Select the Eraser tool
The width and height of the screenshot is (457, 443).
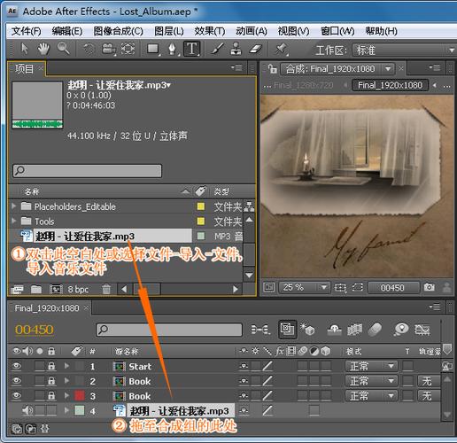pos(255,49)
